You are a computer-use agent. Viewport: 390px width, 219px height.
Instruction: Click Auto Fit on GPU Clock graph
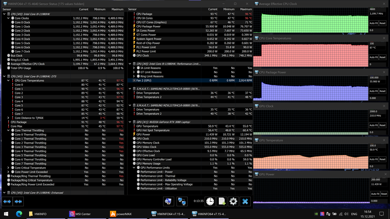click(x=374, y=125)
